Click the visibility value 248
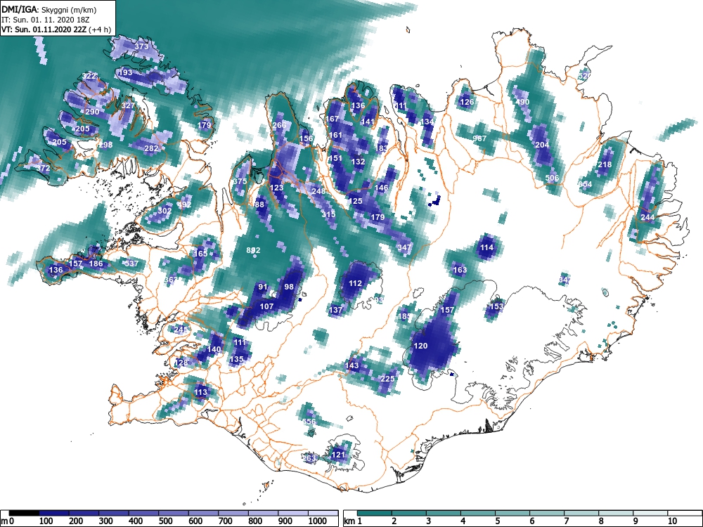 (x=318, y=191)
